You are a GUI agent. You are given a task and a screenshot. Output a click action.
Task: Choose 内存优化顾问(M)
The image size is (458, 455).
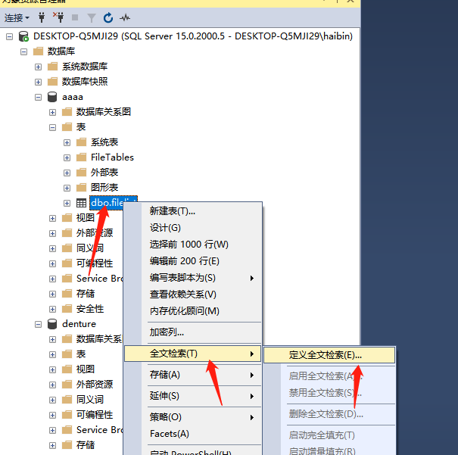(x=192, y=311)
